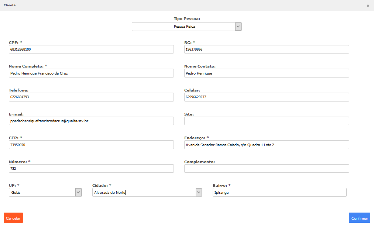The width and height of the screenshot is (374, 227).
Task: Edit the Nome Contato field
Action: tap(267, 73)
